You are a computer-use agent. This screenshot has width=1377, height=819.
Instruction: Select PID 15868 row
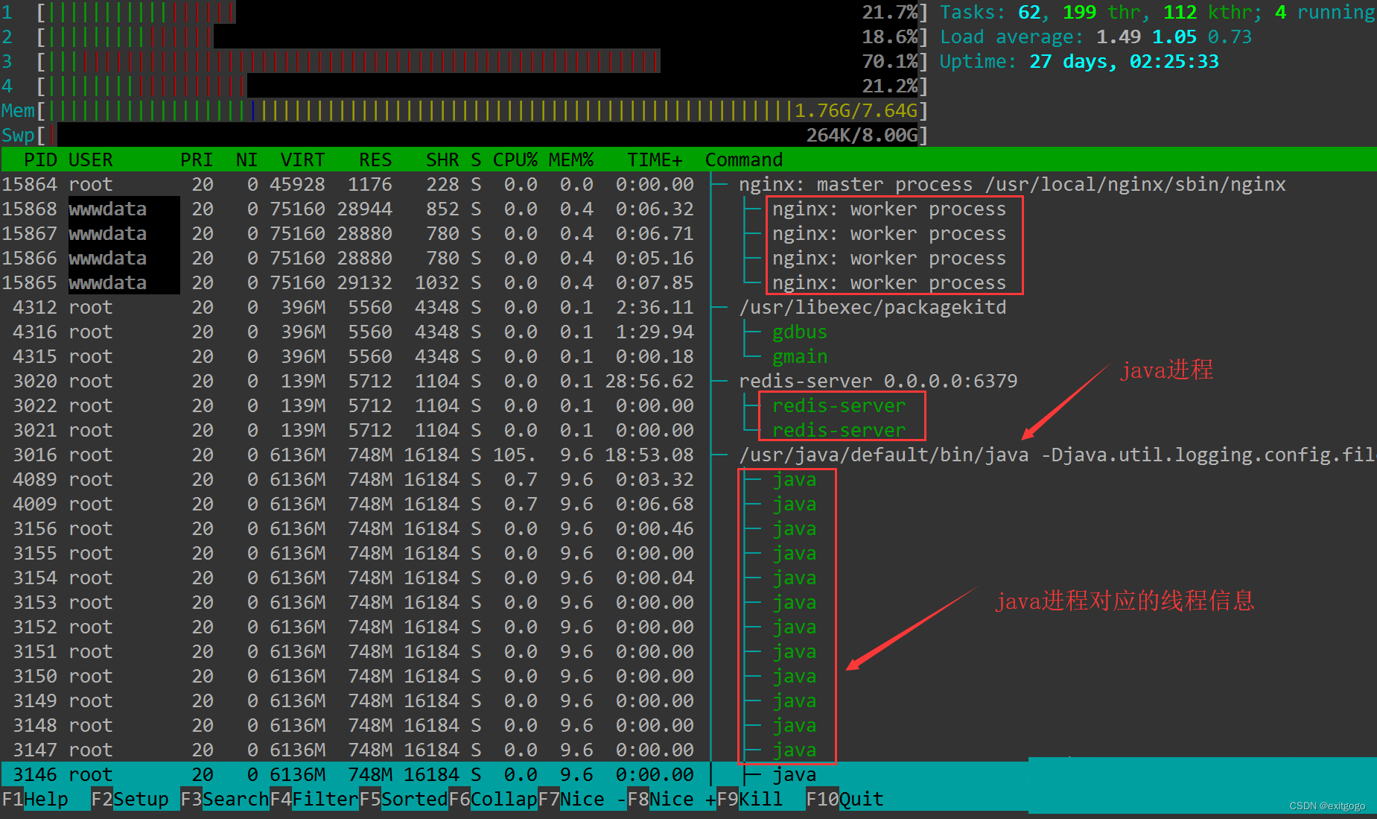(688, 209)
